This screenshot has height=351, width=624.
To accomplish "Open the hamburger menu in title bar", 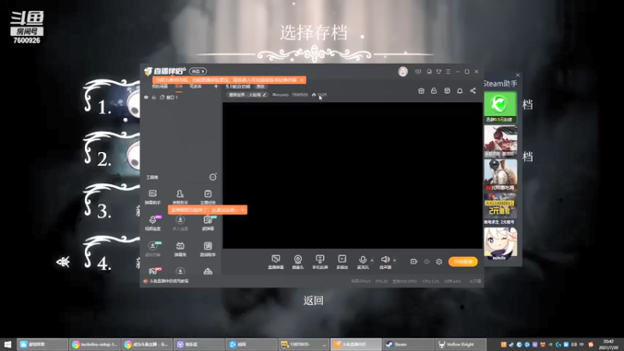I will tap(448, 72).
